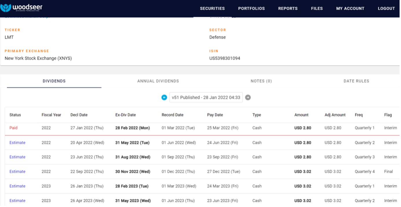401x207 pixels.
Task: Select decl date 23 Jun 2022 (Thu)
Action: point(87,157)
